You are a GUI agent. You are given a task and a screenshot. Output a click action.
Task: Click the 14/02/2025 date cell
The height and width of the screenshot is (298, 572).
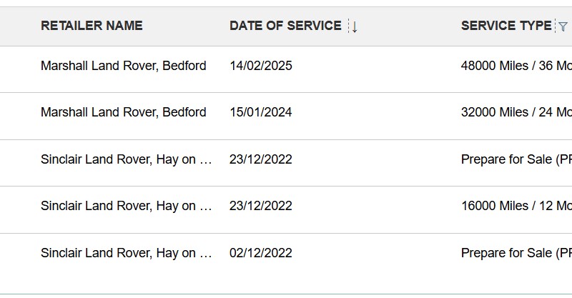point(261,66)
